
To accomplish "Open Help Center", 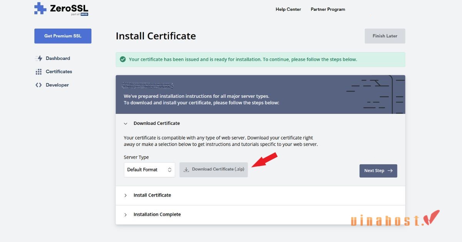I will pyautogui.click(x=288, y=9).
